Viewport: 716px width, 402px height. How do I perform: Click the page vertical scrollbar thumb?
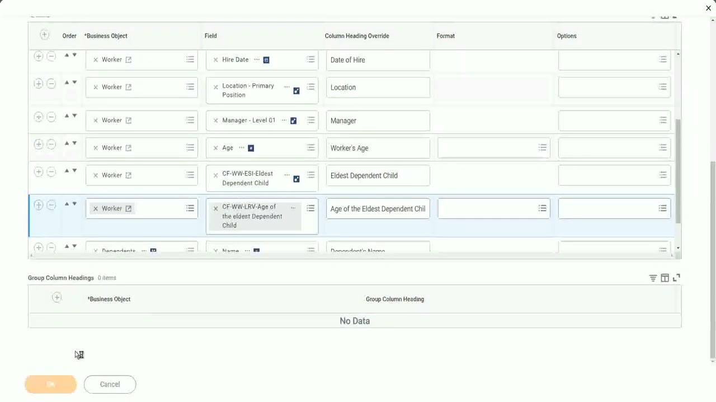pos(712,260)
